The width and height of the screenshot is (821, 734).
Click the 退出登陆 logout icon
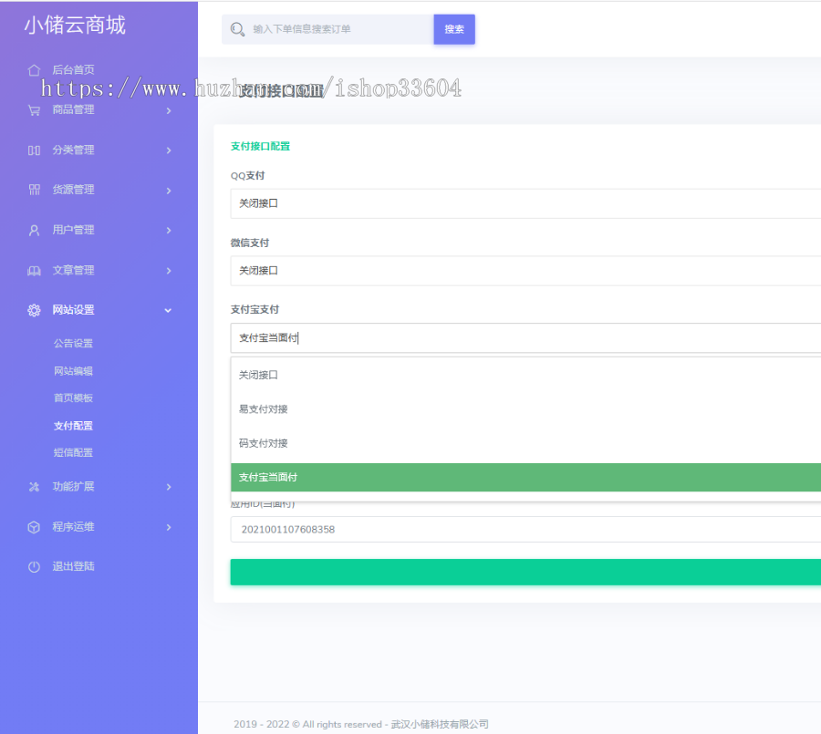(34, 566)
